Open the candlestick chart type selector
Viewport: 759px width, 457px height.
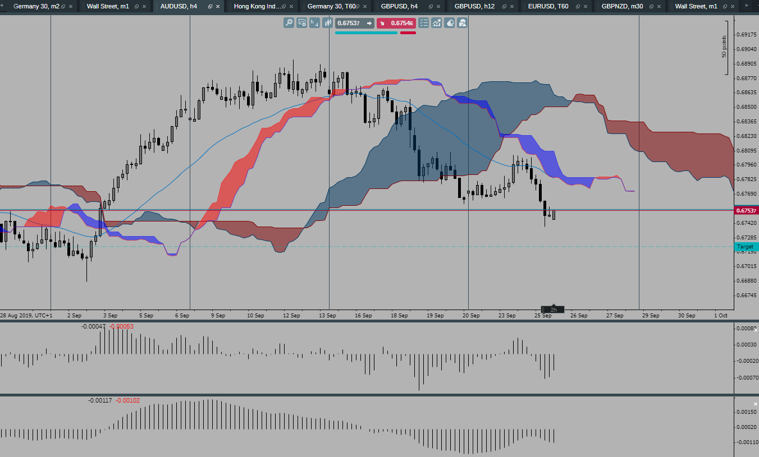click(x=328, y=23)
